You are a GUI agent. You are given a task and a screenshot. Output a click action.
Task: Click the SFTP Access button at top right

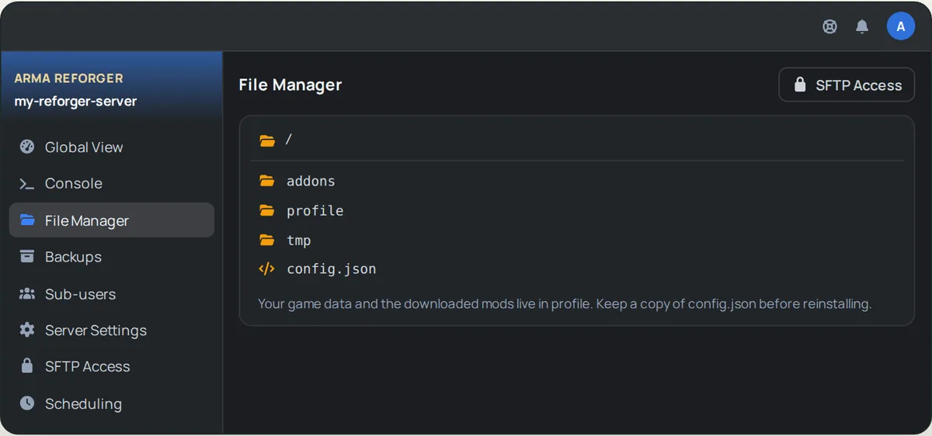[x=847, y=85]
